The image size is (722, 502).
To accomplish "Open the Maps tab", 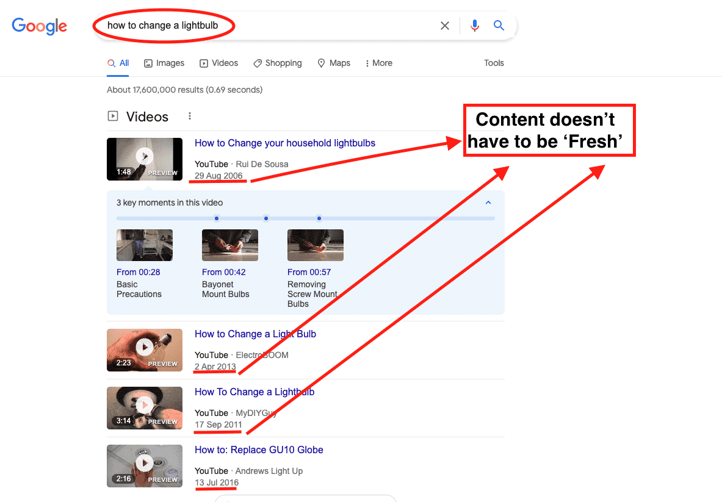I will click(x=334, y=63).
